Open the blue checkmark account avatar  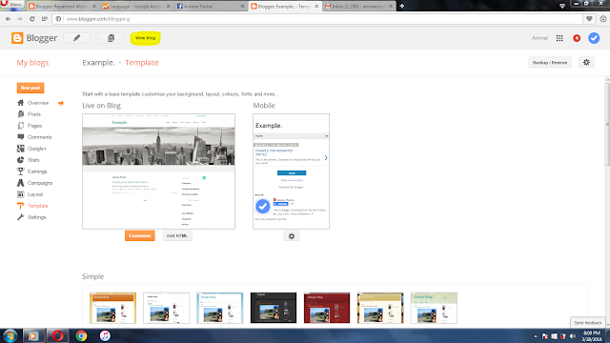(594, 38)
